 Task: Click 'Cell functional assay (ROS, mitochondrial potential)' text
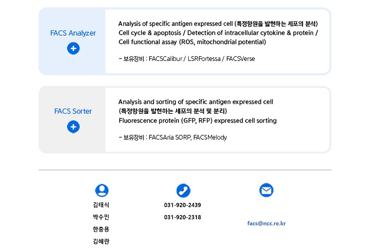click(192, 42)
